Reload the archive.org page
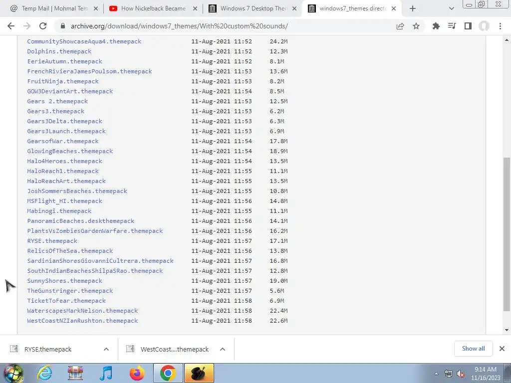 point(43,26)
